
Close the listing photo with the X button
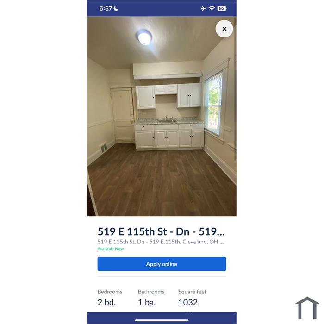(224, 29)
